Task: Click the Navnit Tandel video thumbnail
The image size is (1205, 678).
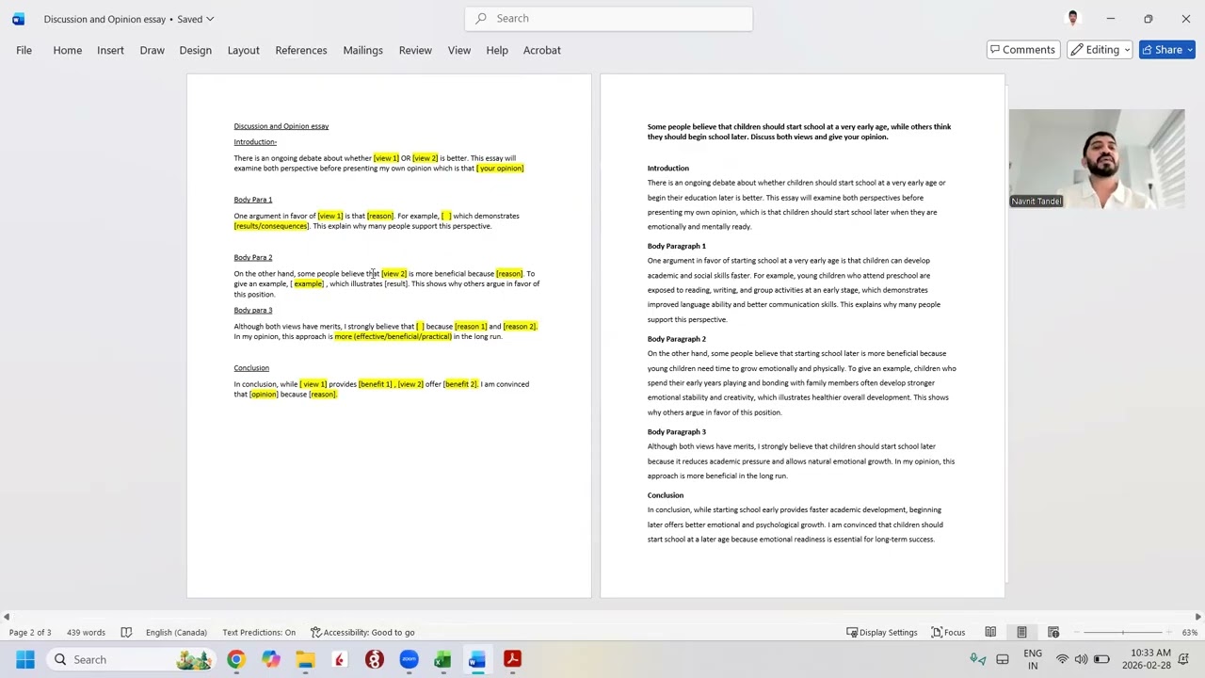Action: click(1097, 158)
